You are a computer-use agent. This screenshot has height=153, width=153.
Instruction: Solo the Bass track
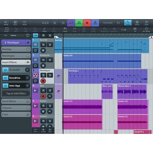[x=50, y=90]
